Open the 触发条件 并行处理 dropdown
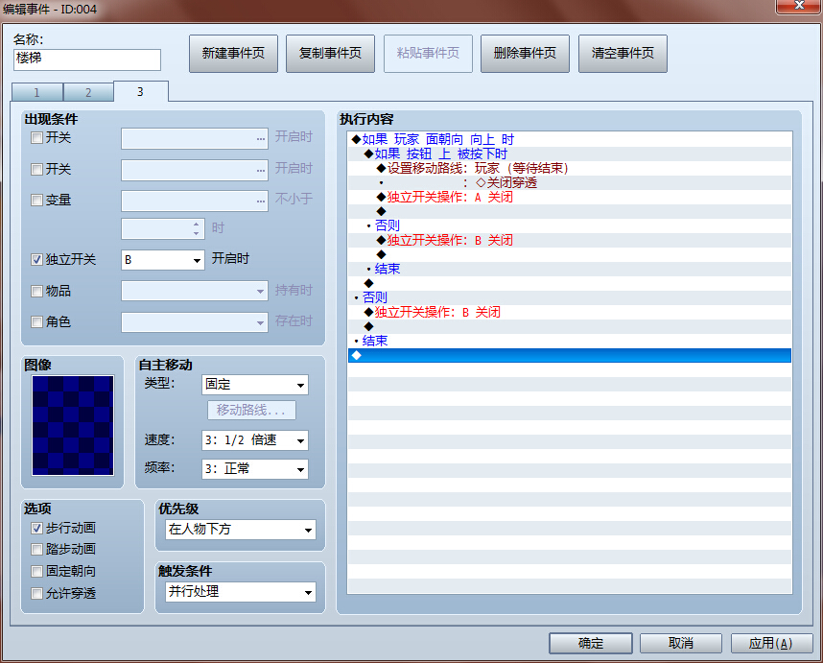823x663 pixels. [x=241, y=592]
